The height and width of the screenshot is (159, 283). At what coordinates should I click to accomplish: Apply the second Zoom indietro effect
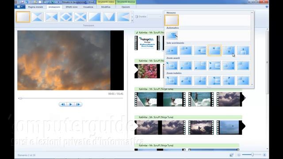click(x=186, y=80)
